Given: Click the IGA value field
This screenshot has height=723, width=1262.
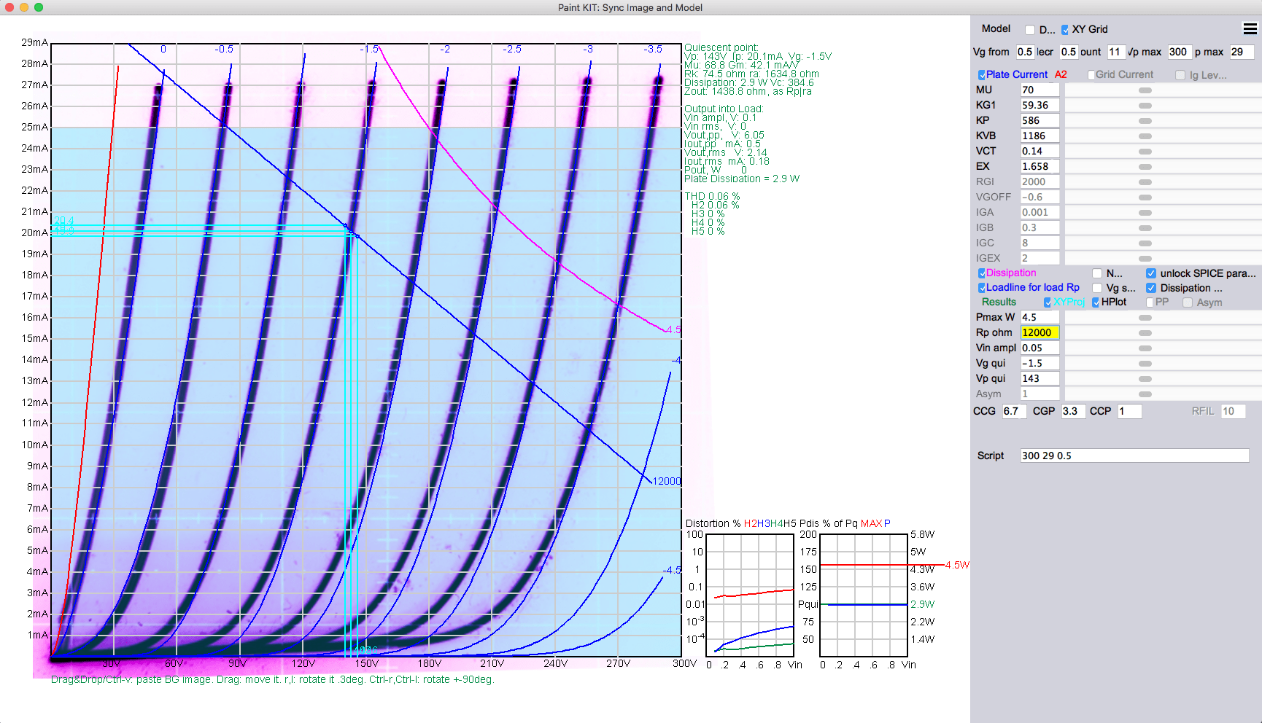Looking at the screenshot, I should tap(1040, 212).
